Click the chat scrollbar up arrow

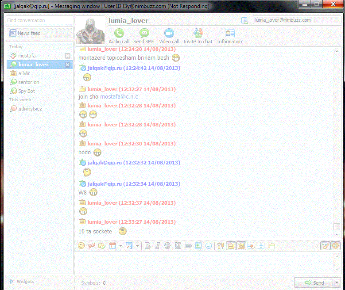[x=337, y=51]
